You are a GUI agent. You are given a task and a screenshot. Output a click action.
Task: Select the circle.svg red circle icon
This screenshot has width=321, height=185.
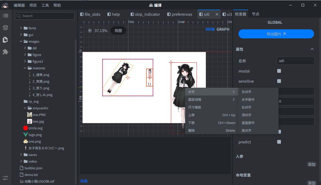coord(26,128)
